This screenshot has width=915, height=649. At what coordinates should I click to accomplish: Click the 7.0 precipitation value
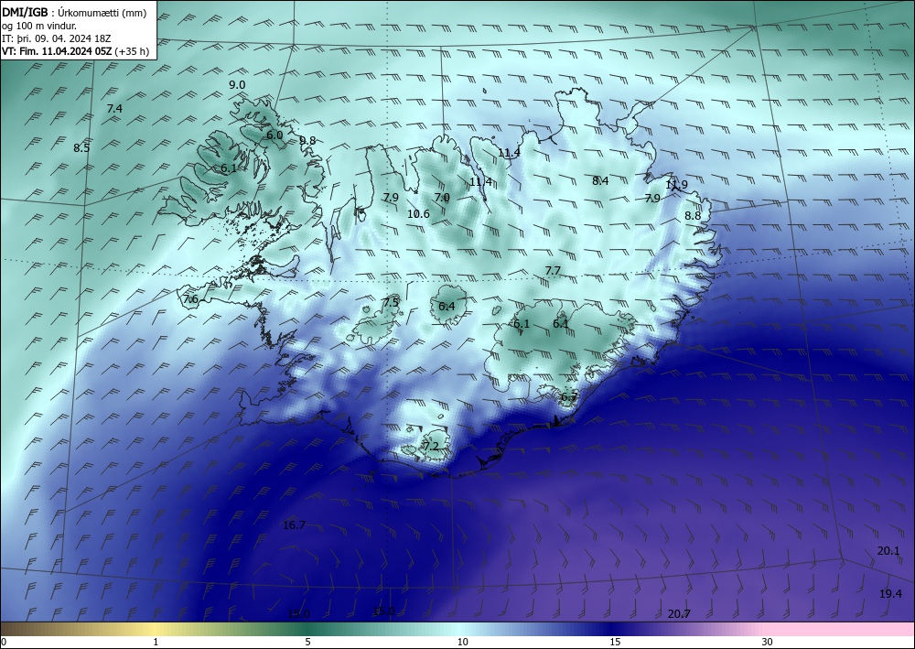coord(442,198)
